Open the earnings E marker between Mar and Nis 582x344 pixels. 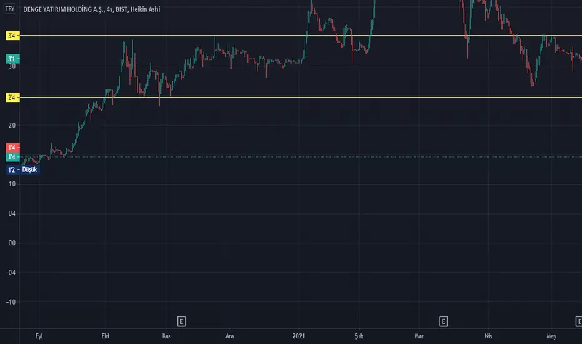click(x=443, y=321)
